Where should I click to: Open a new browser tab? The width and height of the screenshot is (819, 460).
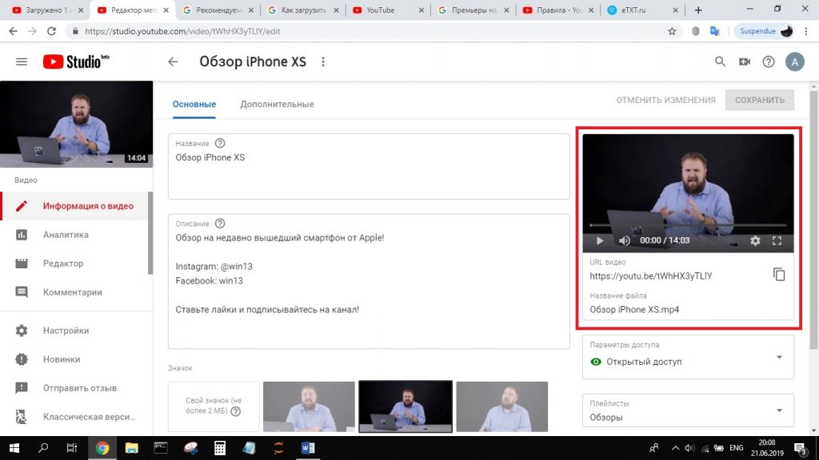pos(698,10)
